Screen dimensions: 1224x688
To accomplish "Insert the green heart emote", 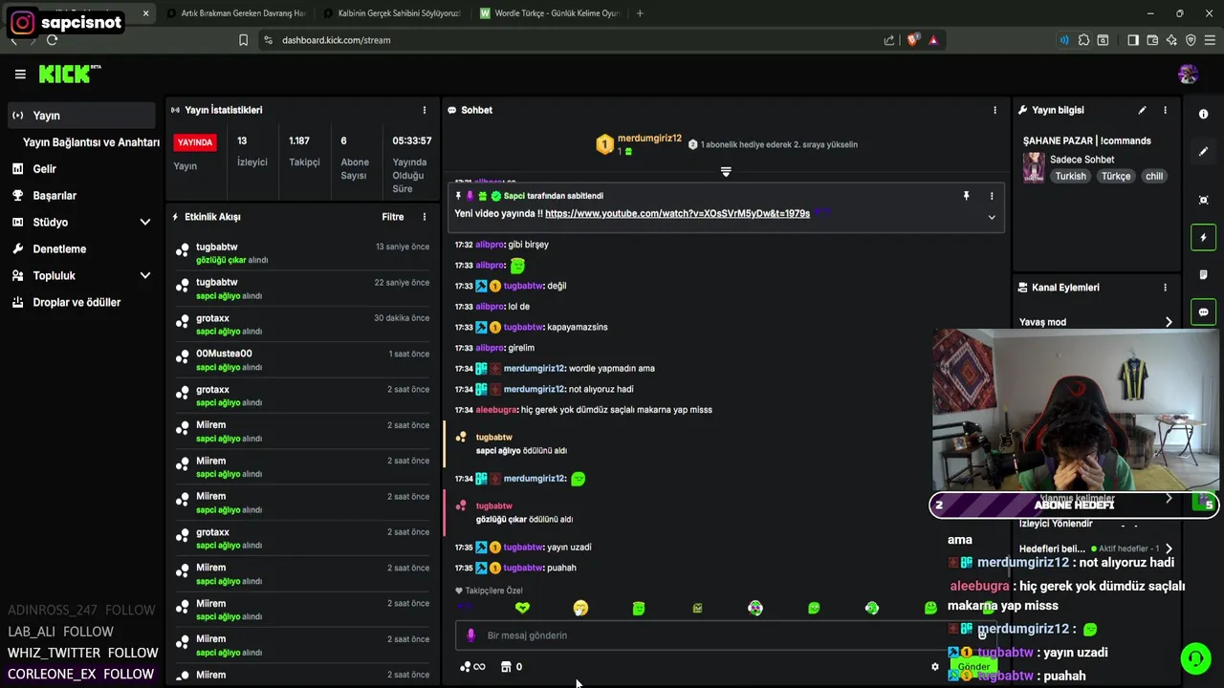I will coord(522,608).
